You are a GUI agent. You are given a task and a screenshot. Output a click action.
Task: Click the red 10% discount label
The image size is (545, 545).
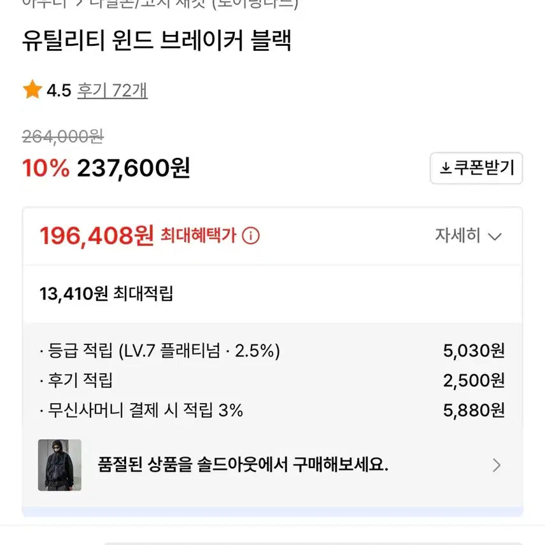tap(45, 168)
